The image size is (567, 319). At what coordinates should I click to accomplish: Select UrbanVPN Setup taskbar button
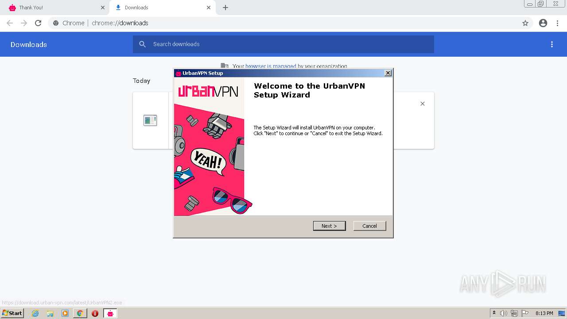tap(110, 313)
